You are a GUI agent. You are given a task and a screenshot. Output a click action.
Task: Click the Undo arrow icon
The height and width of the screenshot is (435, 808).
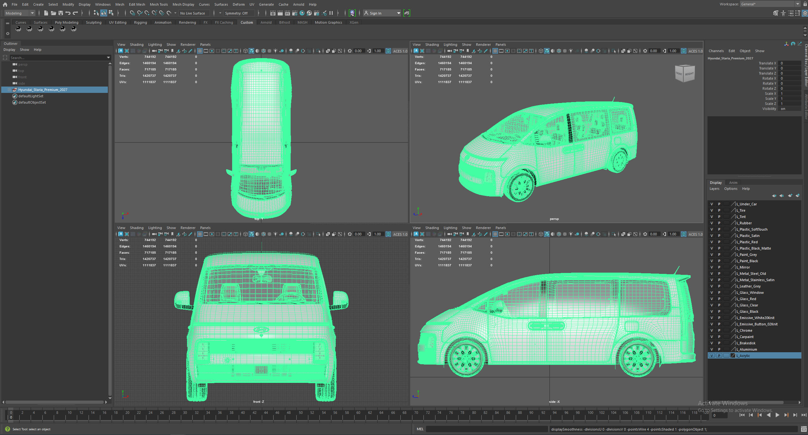point(68,13)
